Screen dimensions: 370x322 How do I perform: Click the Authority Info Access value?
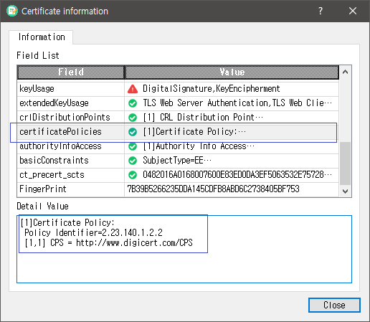pyautogui.click(x=199, y=146)
